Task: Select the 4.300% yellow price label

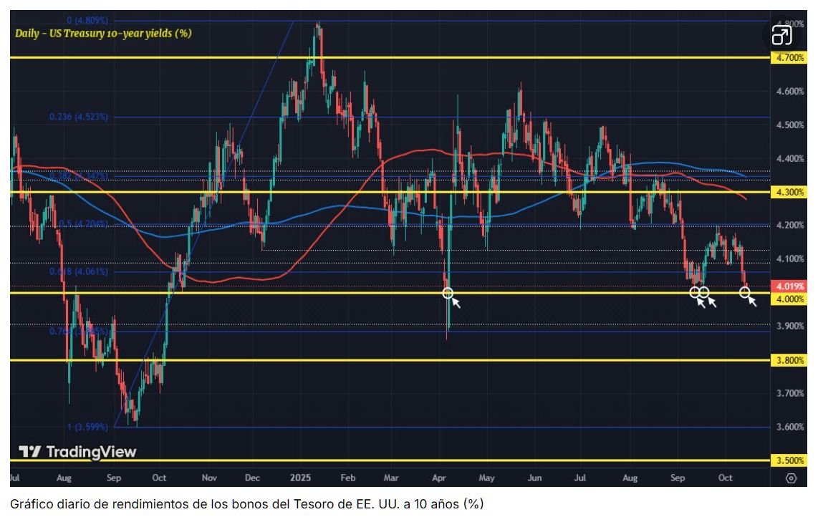Action: point(789,192)
